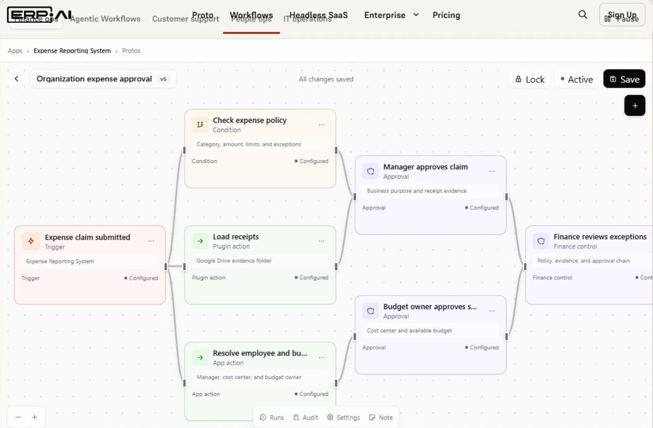Viewport: 653px width, 428px height.
Task: Click 'Manager, cost center, and budget owner' text
Action: [x=249, y=377]
